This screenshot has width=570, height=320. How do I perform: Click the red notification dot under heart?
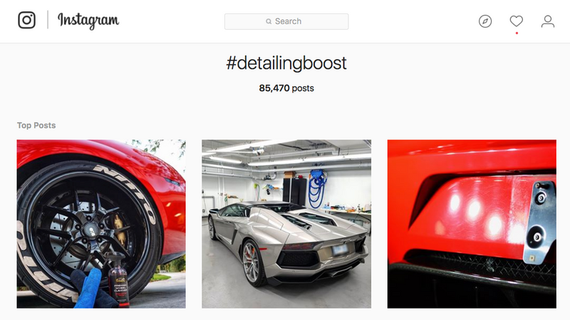pos(517,33)
